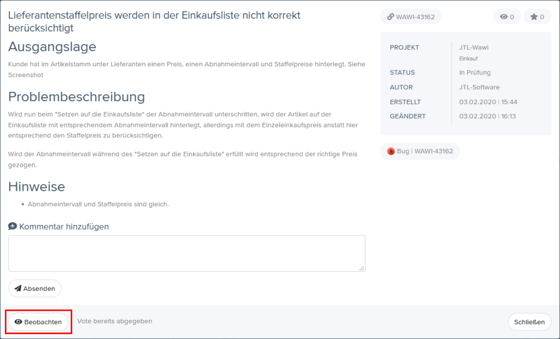
Task: Click the JTL-Software author name
Action: tap(479, 87)
